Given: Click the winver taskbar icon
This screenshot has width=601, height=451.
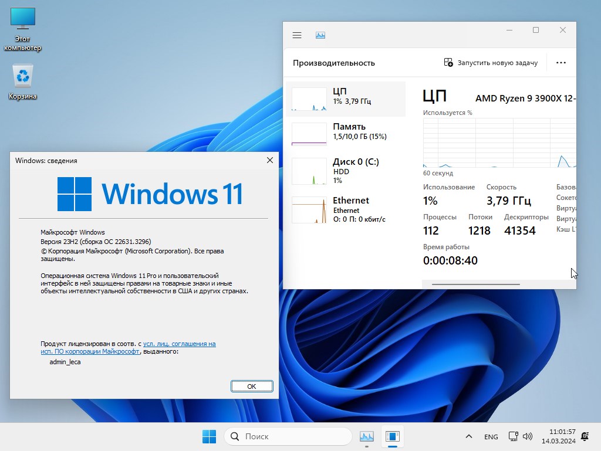Looking at the screenshot, I should [393, 436].
